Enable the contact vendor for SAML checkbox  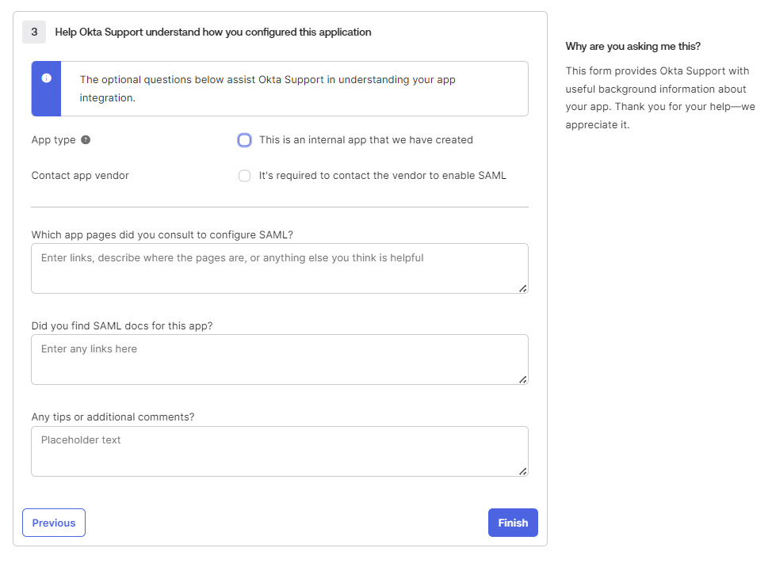click(245, 176)
